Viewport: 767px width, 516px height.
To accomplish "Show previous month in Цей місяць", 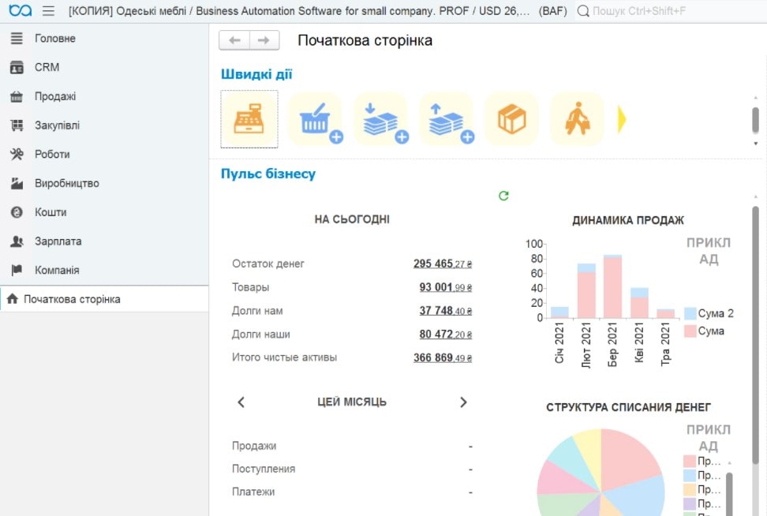I will tap(241, 402).
